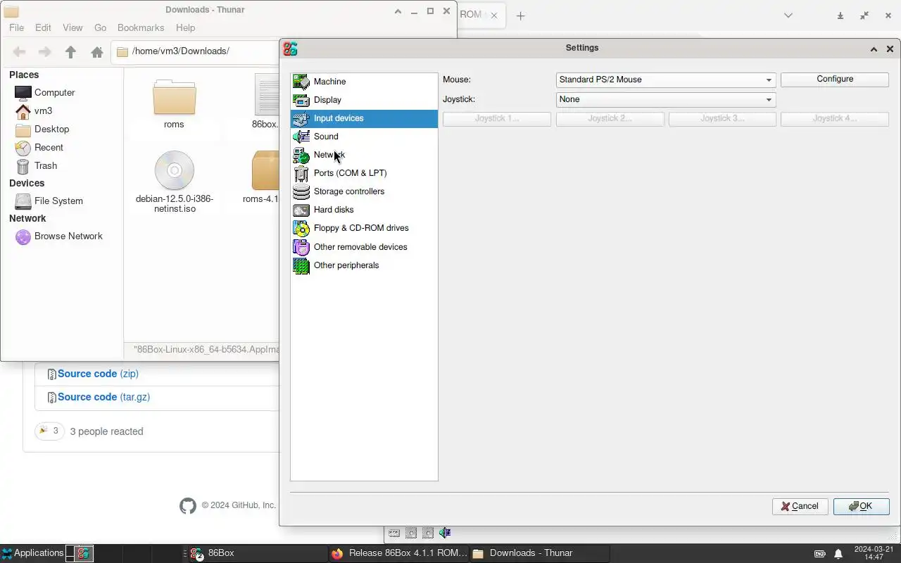Screen dimensions: 901x563
Task: Click Cancel in the Settings dialog
Action: click(x=800, y=506)
